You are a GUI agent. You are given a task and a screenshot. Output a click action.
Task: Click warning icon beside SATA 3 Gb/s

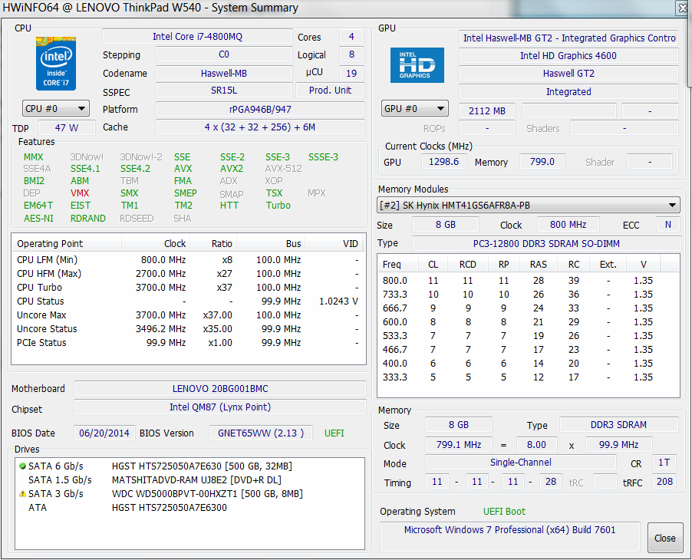coord(21,494)
